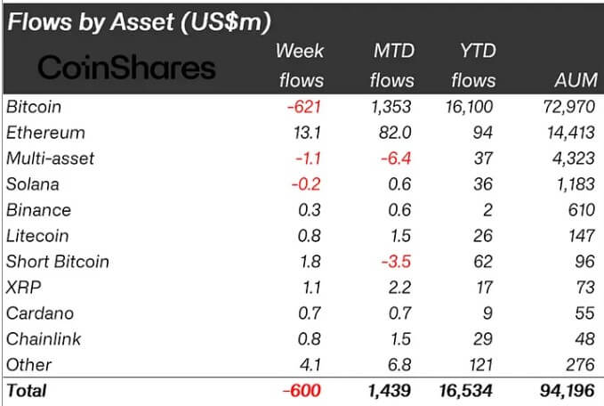Screen dimensions: 604x406
Task: Select the Short Bitcoin row label
Action: (58, 262)
